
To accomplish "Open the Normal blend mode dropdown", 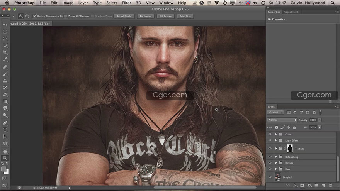I will point(282,120).
